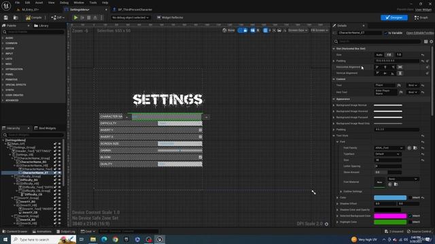Toggle visibility eye for Difficulty_BG
This screenshot has height=244, width=435.
point(59,180)
